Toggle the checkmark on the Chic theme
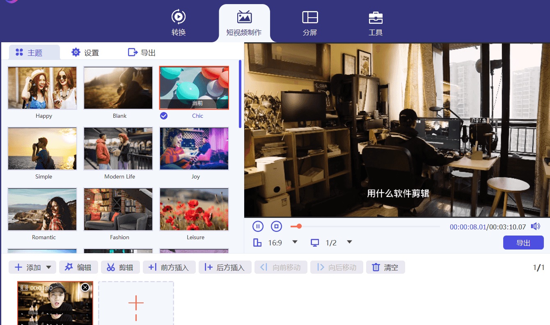 click(164, 116)
